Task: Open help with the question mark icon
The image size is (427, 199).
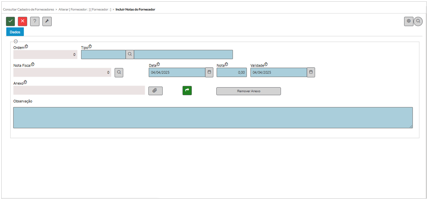Action: (x=35, y=21)
